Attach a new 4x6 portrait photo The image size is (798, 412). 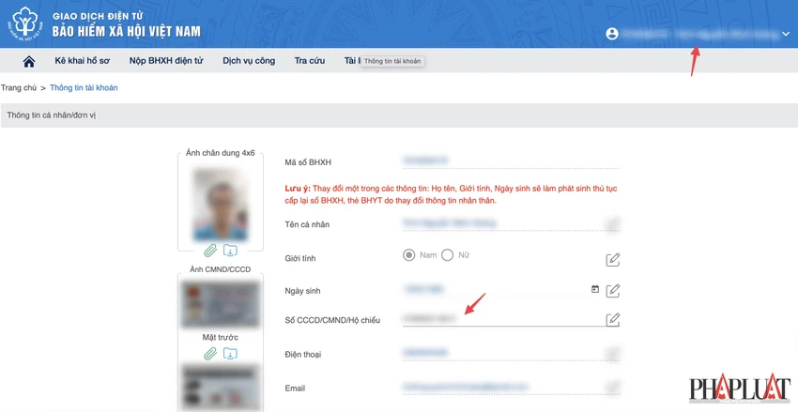[210, 251]
